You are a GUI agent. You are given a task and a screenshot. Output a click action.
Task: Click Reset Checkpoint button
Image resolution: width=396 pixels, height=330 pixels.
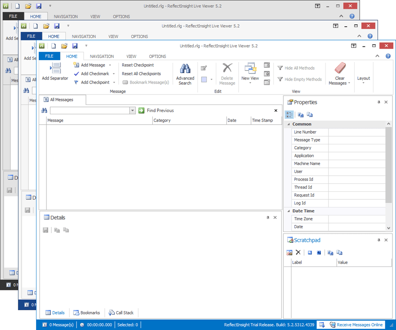coord(138,65)
